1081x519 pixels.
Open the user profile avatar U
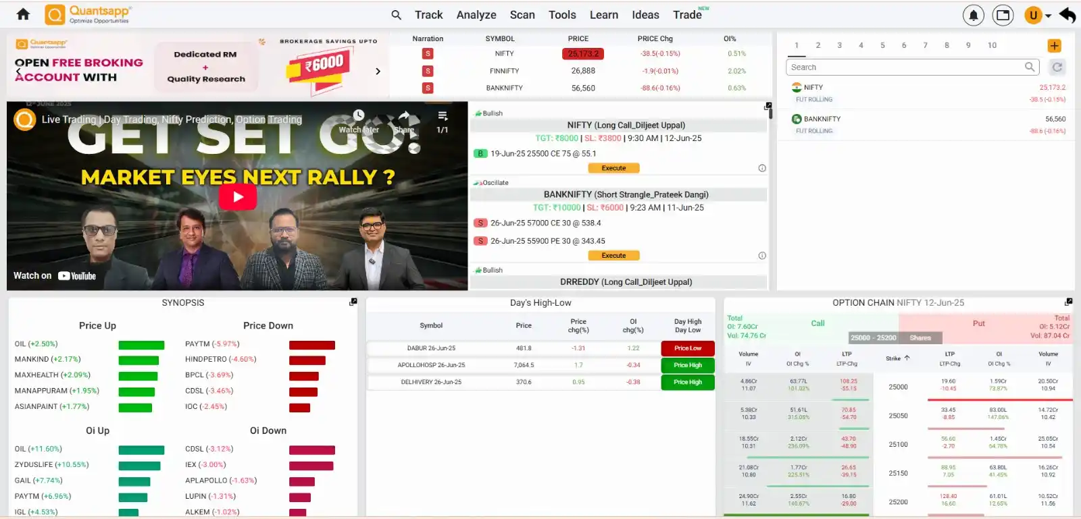pyautogui.click(x=1033, y=15)
